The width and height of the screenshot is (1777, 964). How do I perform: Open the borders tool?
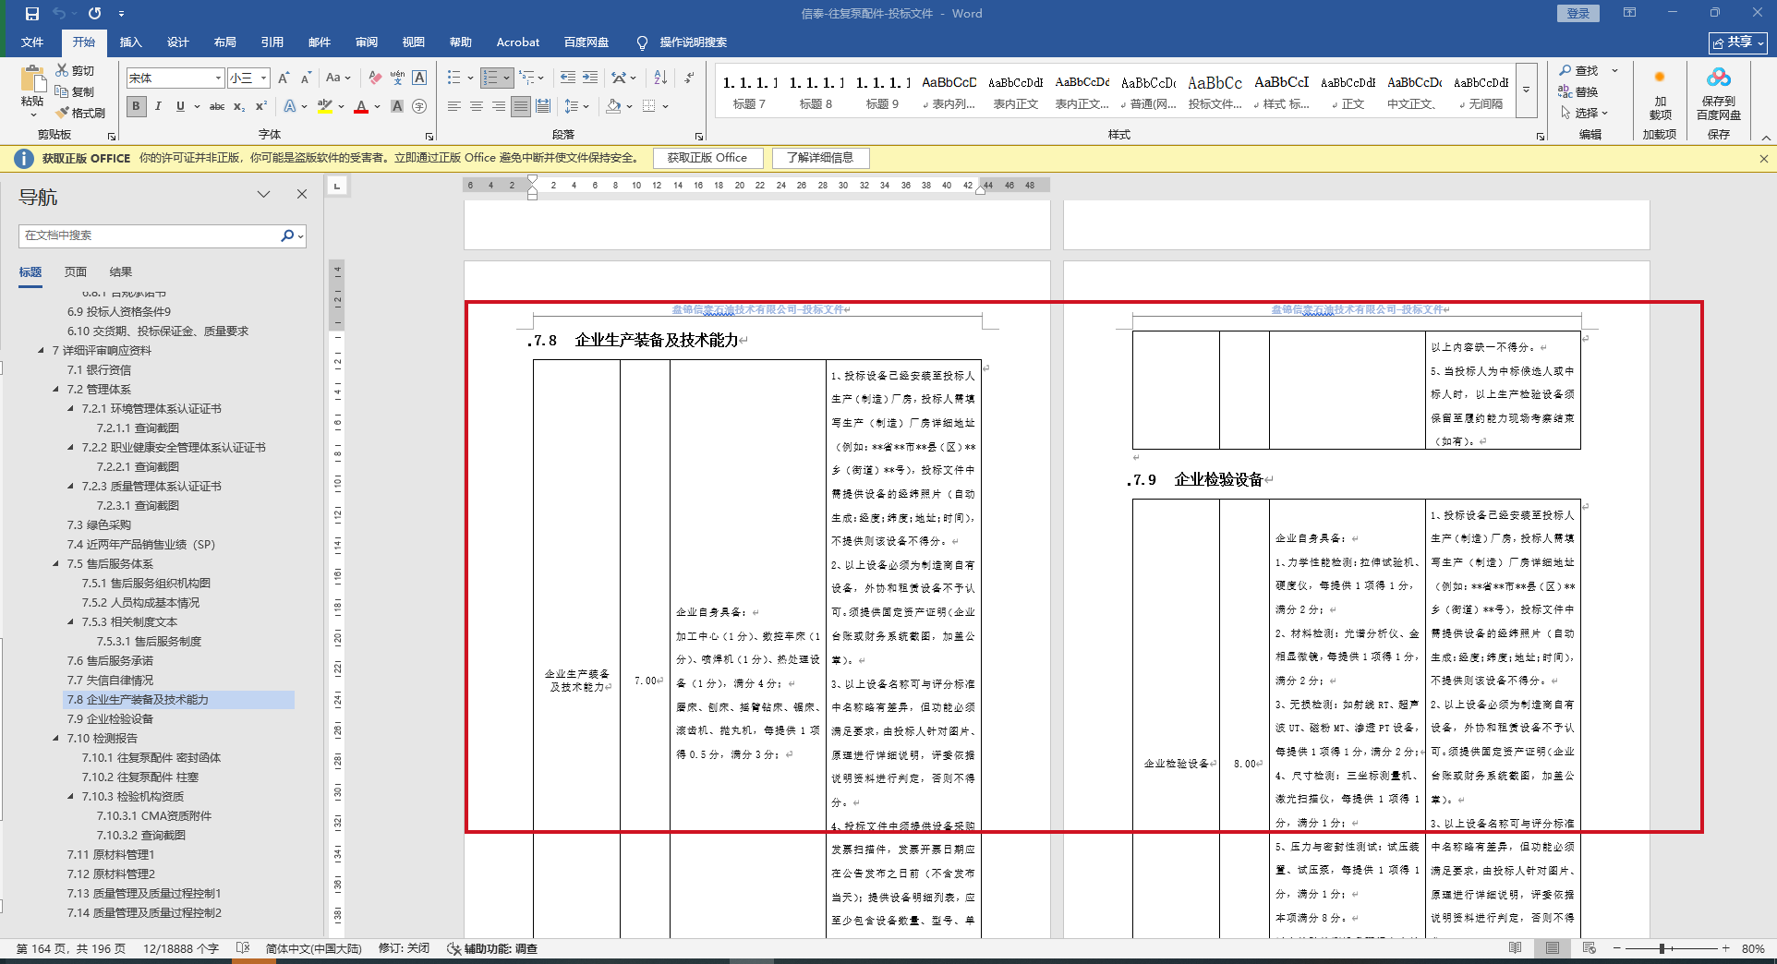(649, 106)
